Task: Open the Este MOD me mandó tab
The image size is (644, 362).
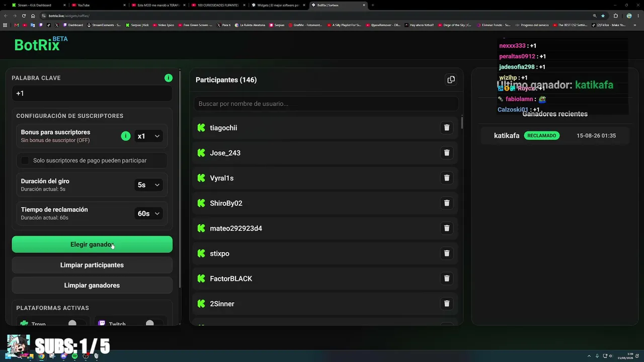Action: click(157, 5)
